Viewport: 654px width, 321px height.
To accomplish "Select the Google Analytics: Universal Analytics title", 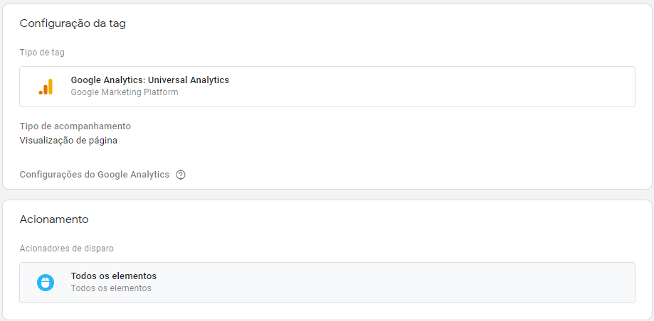I will pyautogui.click(x=150, y=80).
